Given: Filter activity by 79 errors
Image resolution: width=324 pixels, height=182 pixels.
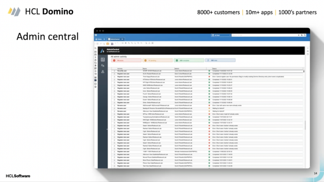Looking at the screenshot, I should tap(126, 60).
